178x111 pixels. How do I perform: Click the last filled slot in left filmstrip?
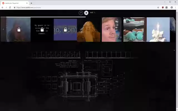click(x=77, y=55)
